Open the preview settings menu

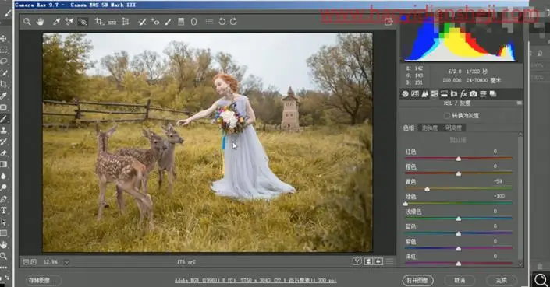pyautogui.click(x=389, y=261)
